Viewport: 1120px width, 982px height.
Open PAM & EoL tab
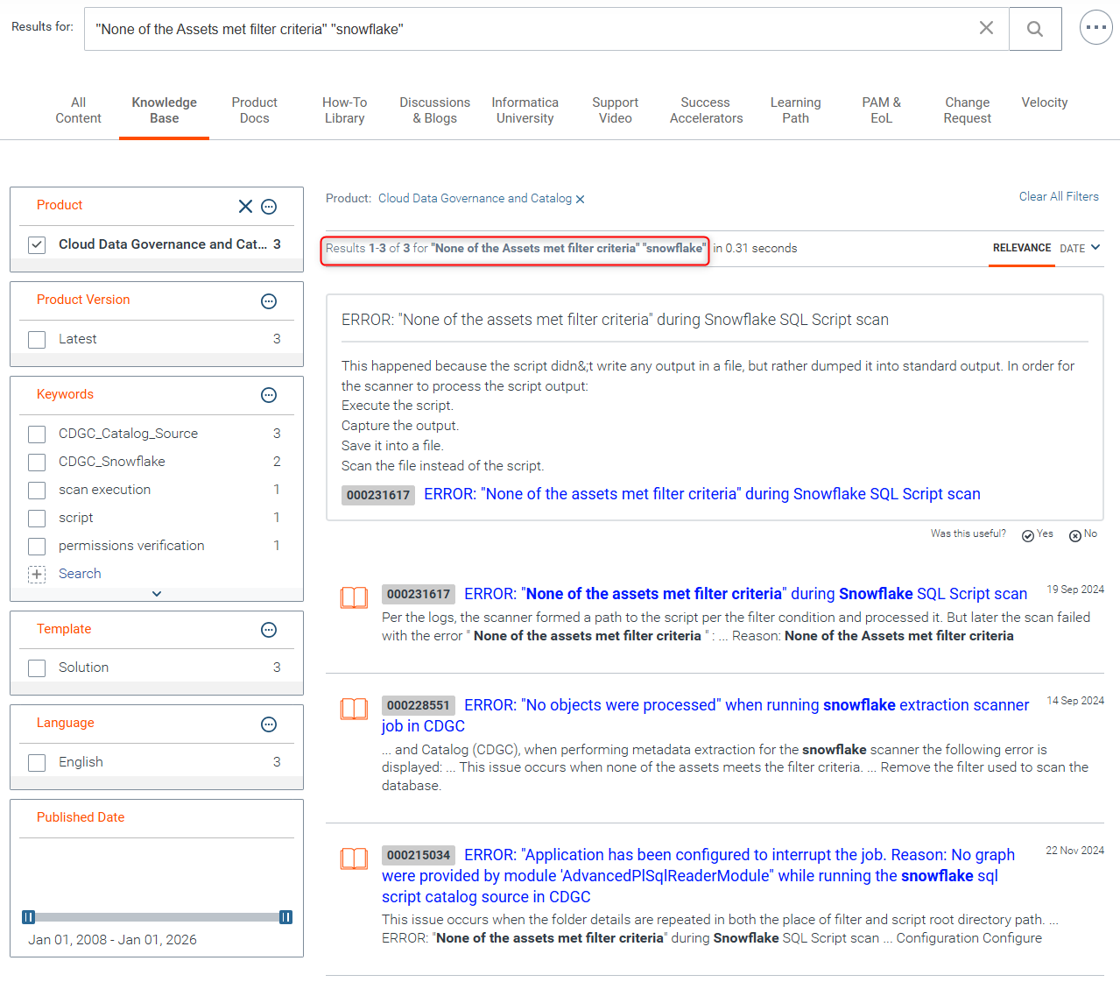[882, 110]
